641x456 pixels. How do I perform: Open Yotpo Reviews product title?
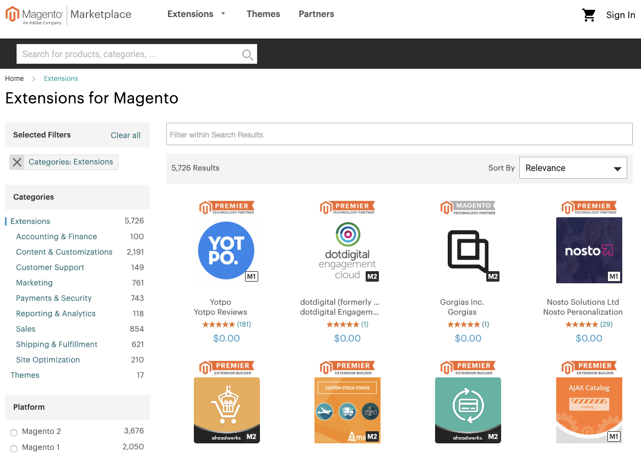click(220, 312)
